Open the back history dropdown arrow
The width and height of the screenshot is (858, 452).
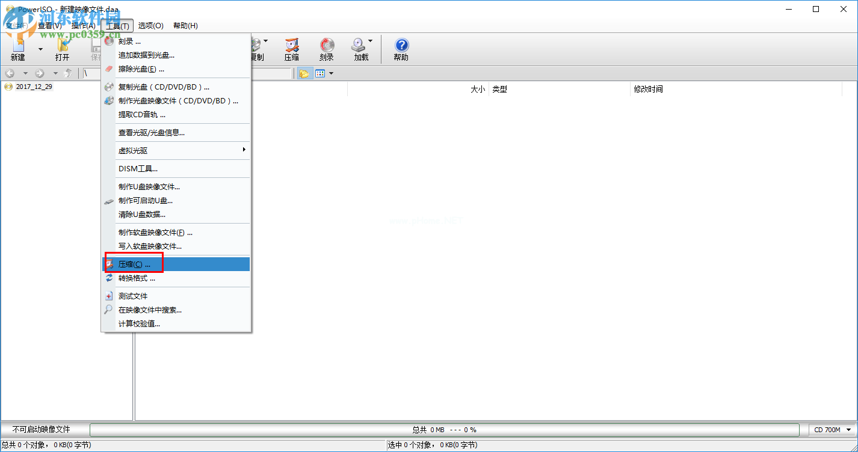[x=25, y=73]
